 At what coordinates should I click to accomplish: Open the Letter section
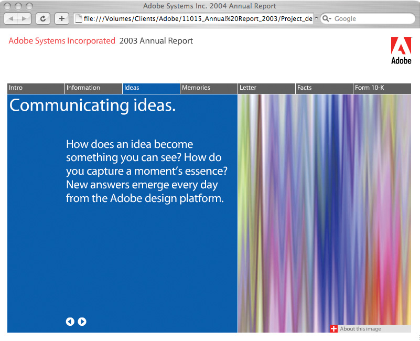coord(266,88)
